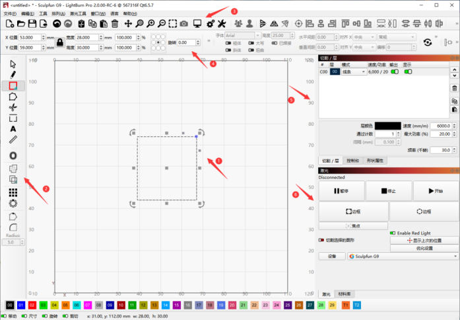
Task: Delete selection using toolbar trash icon
Action: pos(115,24)
